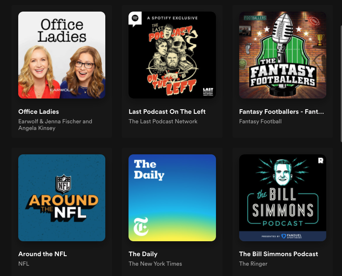Click the Around the NFL title

(x=43, y=254)
